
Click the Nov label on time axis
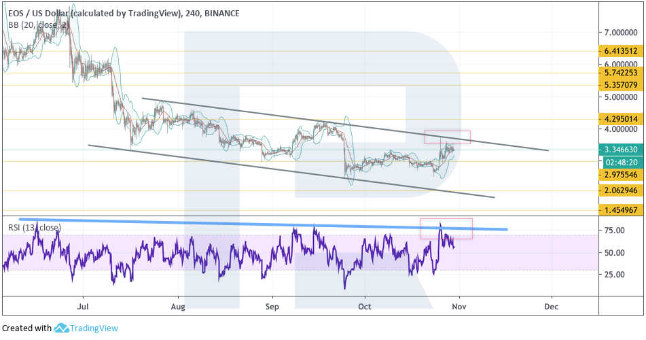pos(459,307)
